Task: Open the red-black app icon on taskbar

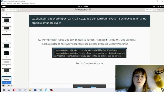Action: point(51,90)
